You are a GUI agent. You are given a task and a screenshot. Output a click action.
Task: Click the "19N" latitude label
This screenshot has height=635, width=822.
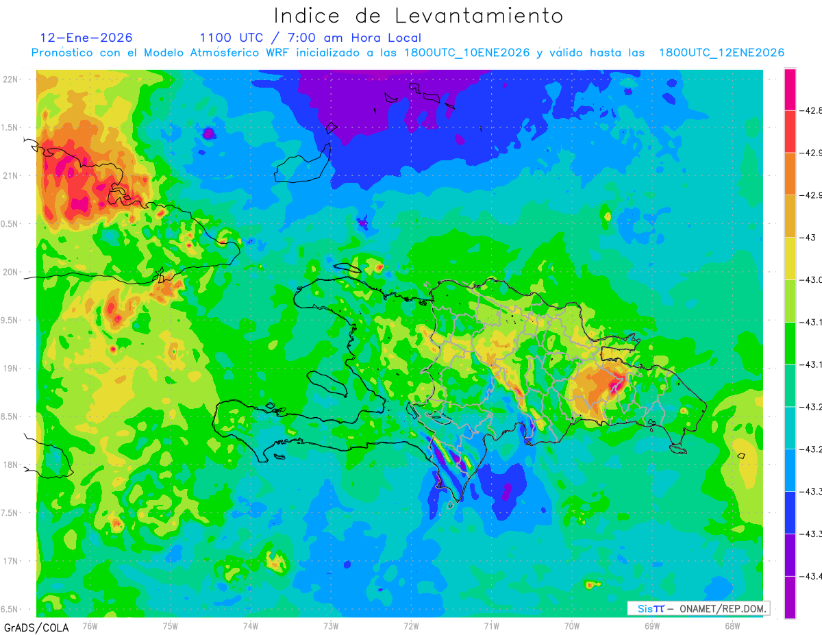[x=10, y=369]
